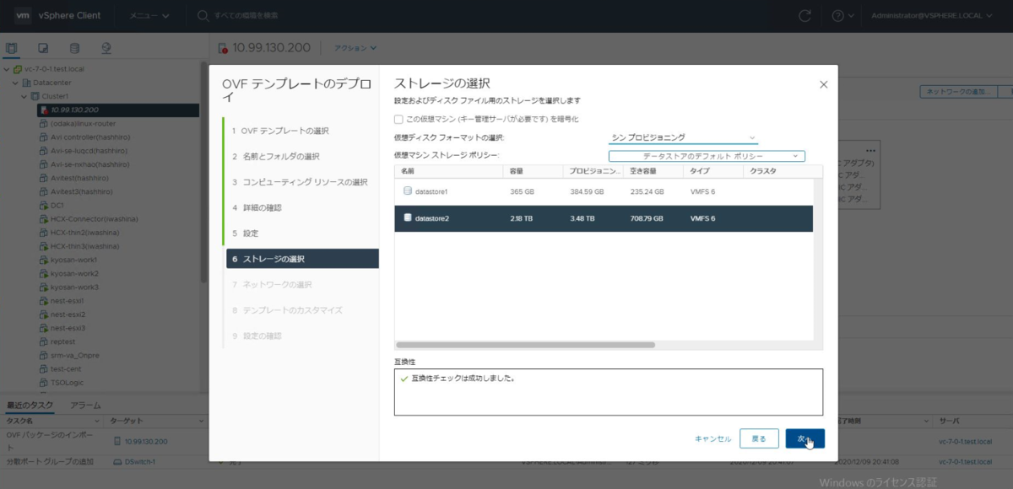Go to step 3 コンピューティング リソースの選択
Screen dimensions: 1013x489
pyautogui.click(x=300, y=182)
